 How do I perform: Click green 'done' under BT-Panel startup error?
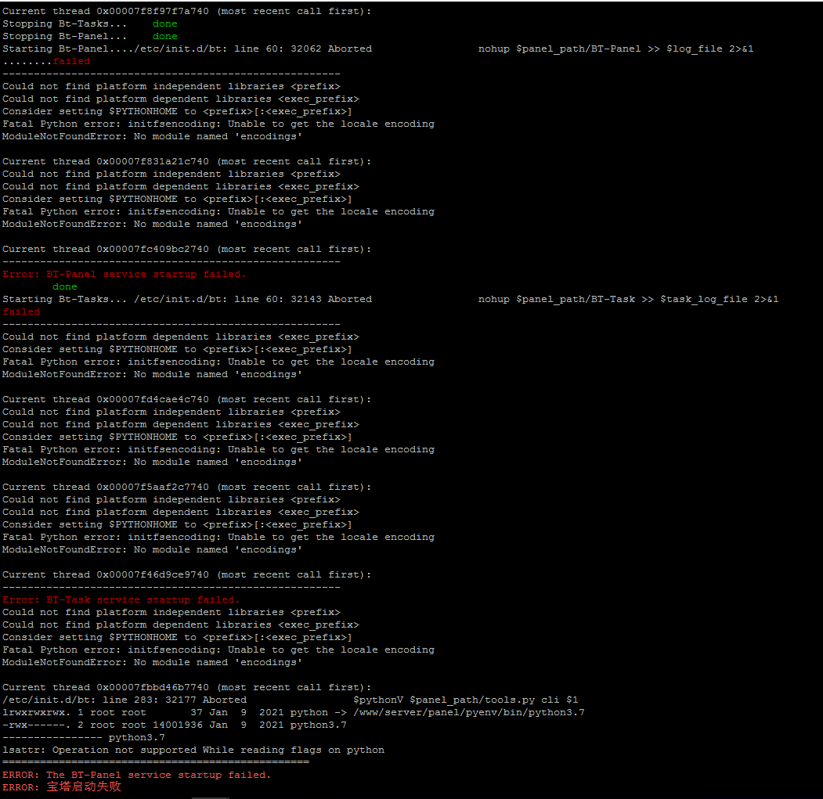coord(64,287)
